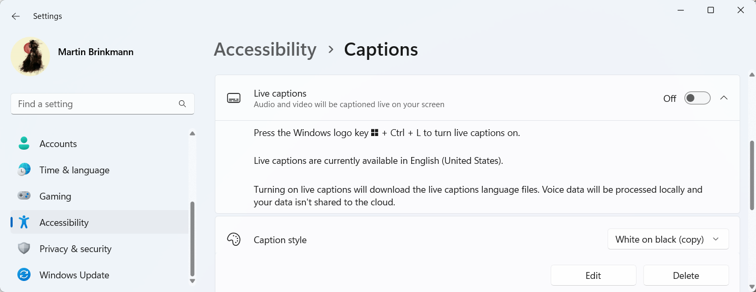Click the Gaming controller icon
The image size is (756, 292).
coord(24,196)
